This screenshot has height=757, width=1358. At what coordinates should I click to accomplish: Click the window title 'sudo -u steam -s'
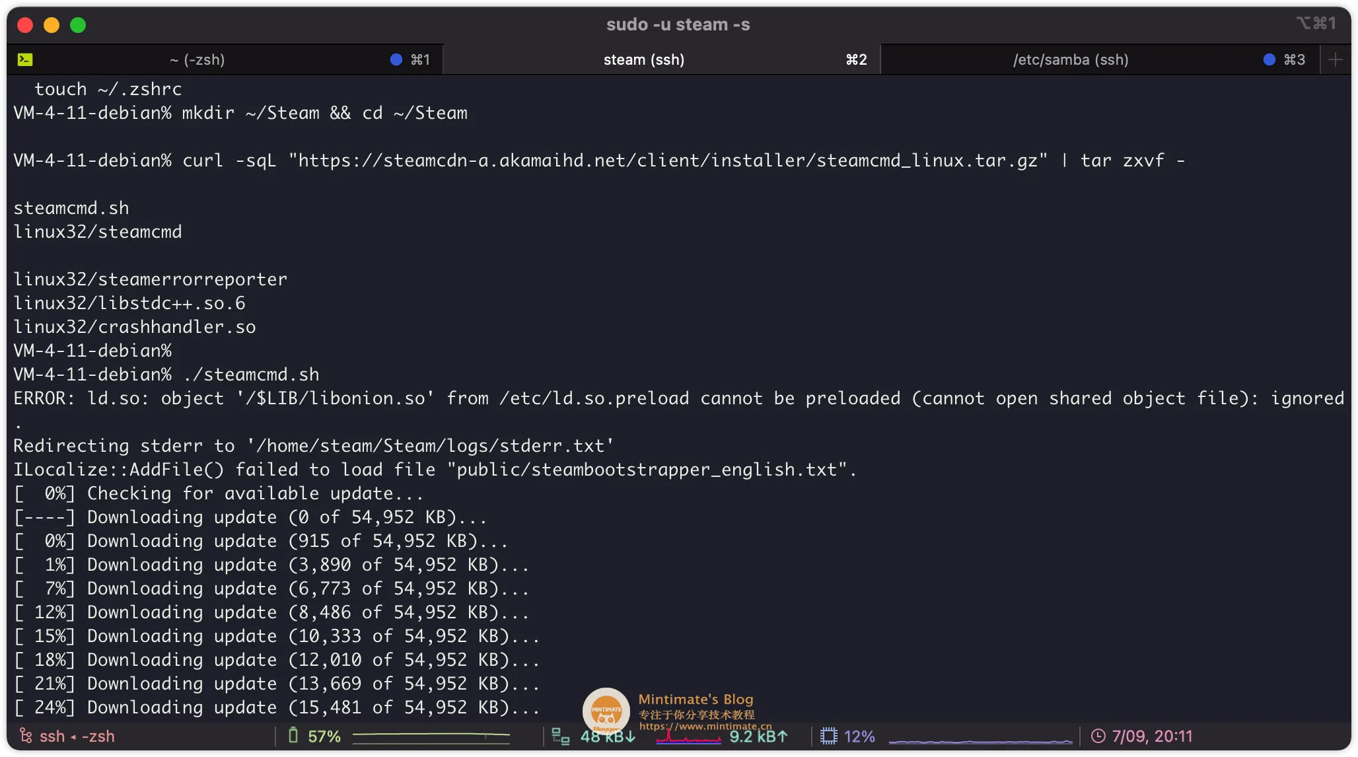[x=678, y=24]
